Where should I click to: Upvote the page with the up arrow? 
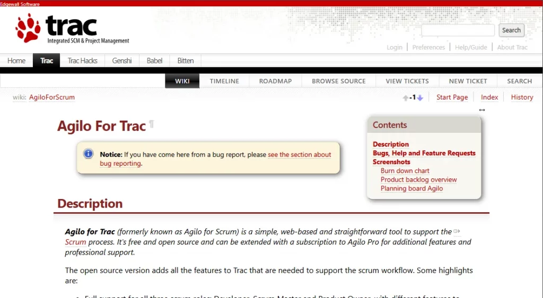(x=406, y=98)
